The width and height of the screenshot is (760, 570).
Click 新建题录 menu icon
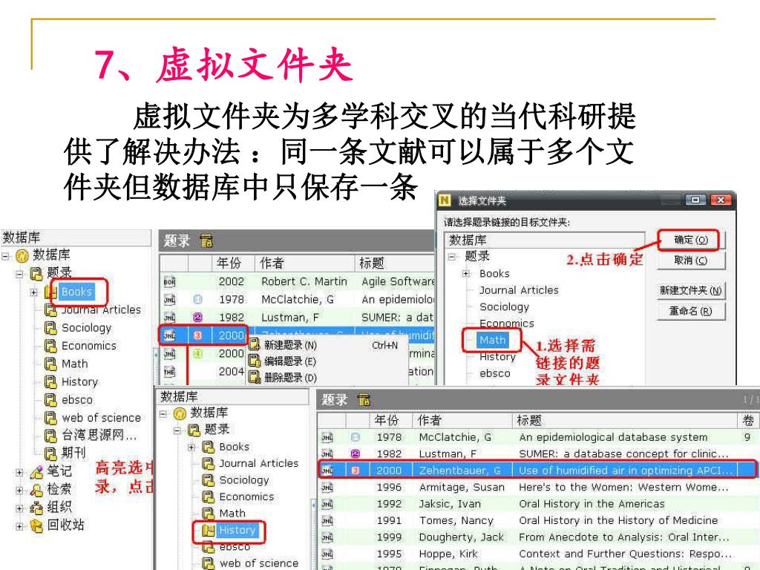tap(255, 344)
